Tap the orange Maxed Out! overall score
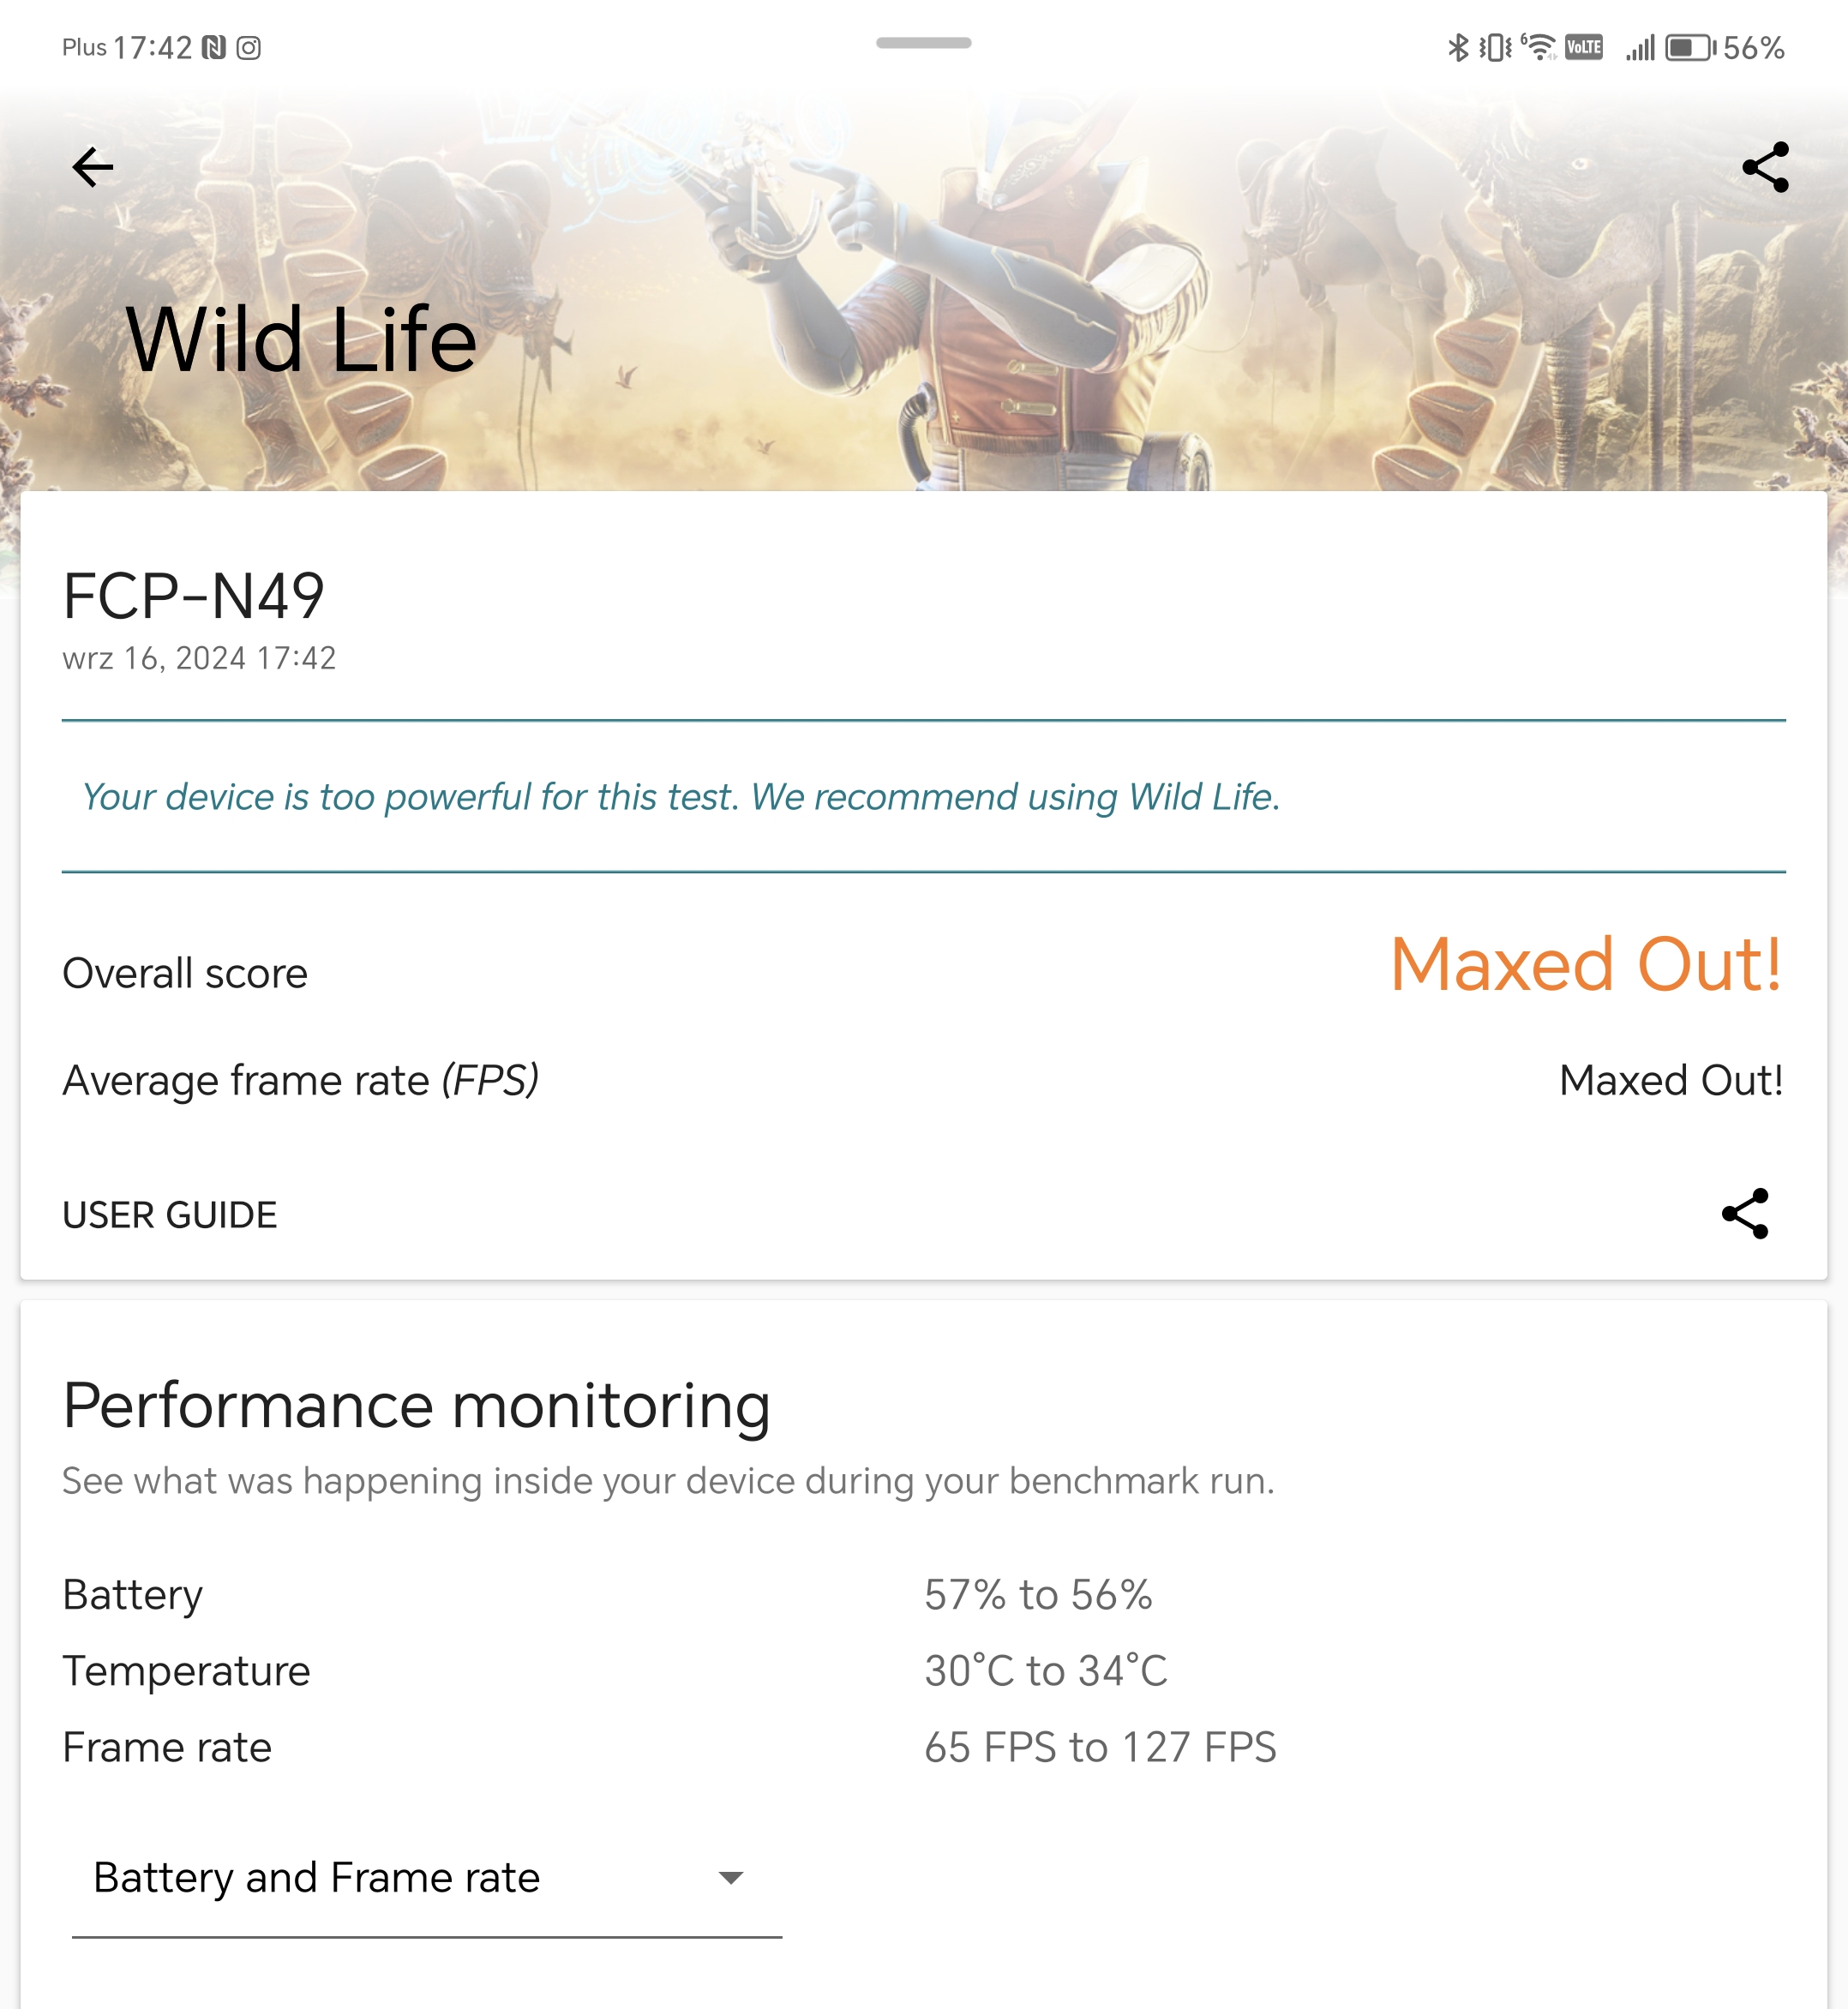This screenshot has height=2009, width=1848. pos(1586,965)
